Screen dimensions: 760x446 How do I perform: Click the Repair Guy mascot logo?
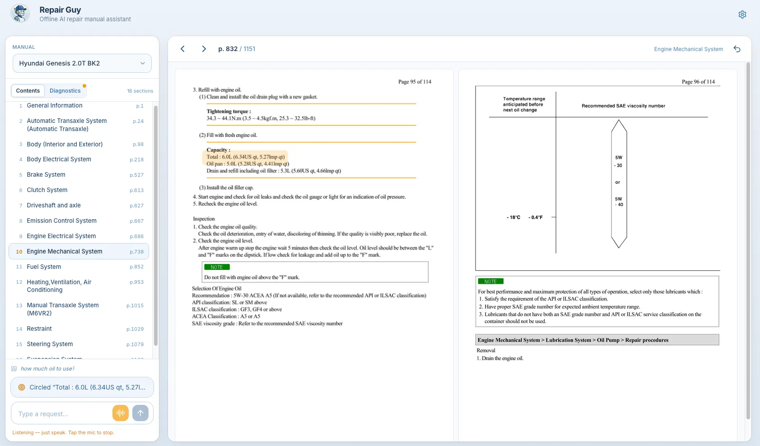pos(20,14)
